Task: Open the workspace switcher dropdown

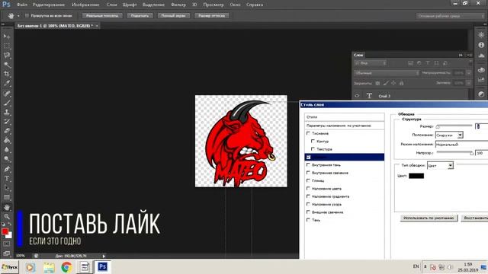Action: click(x=450, y=16)
